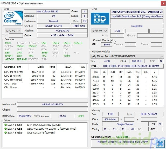Click the Single-Channel mode field
The width and height of the screenshot is (166, 149).
point(125,124)
